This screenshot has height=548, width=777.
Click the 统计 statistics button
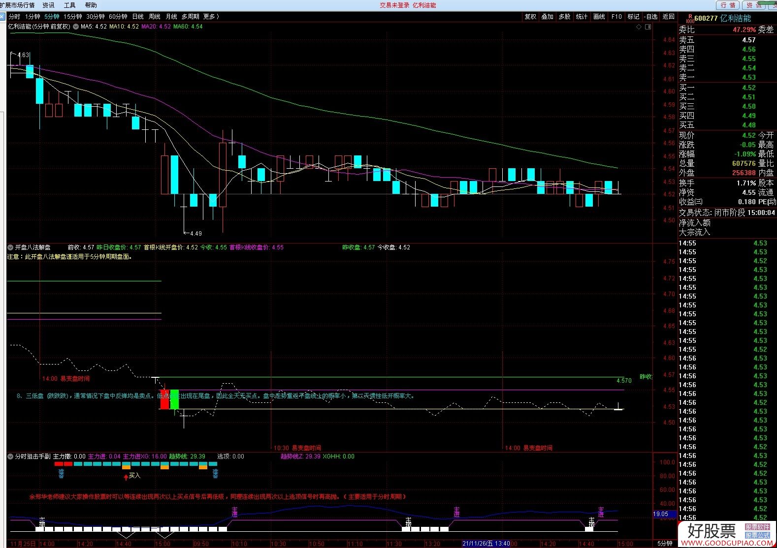click(582, 17)
